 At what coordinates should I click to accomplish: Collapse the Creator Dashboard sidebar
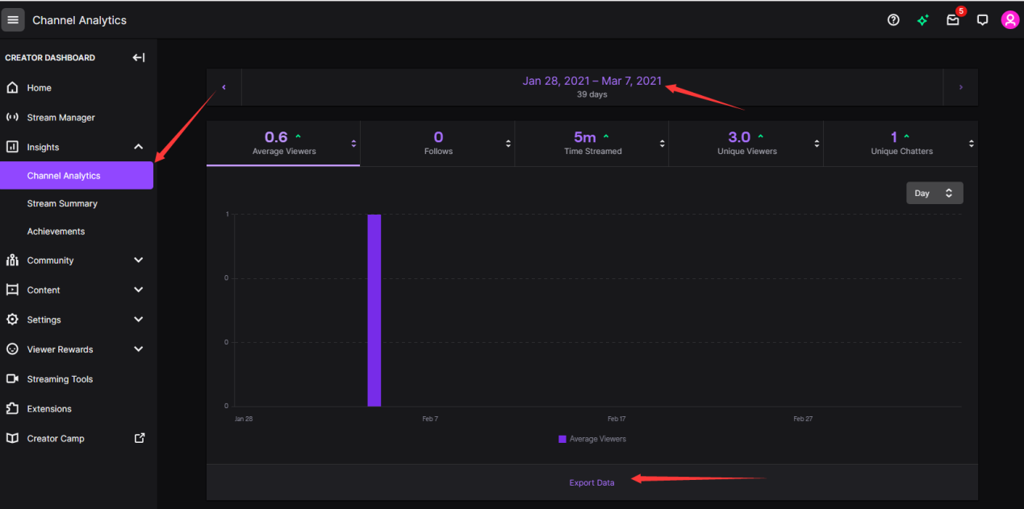[139, 57]
